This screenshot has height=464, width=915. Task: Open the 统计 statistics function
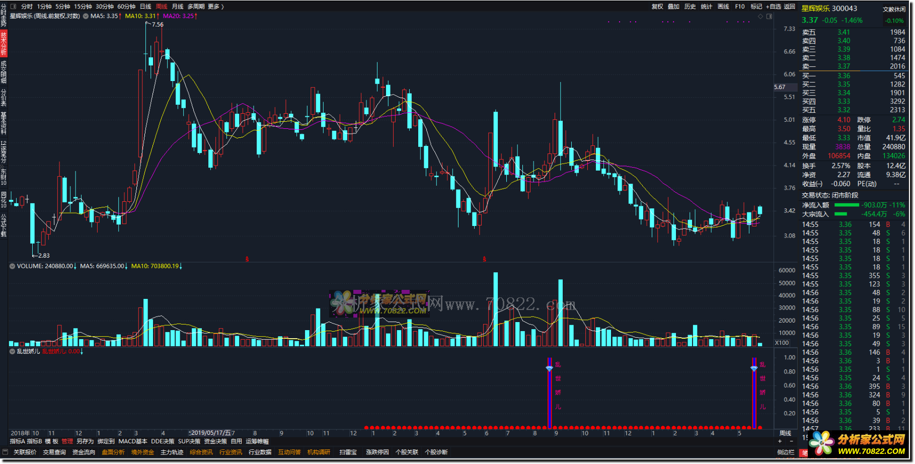(707, 7)
